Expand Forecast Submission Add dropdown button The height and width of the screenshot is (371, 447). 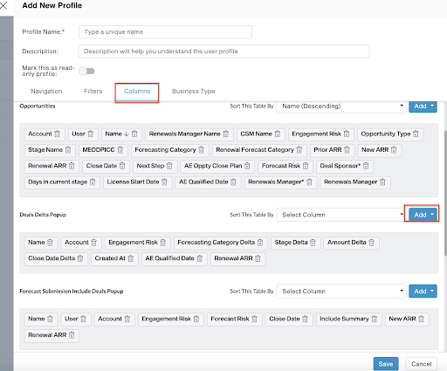[x=423, y=292]
